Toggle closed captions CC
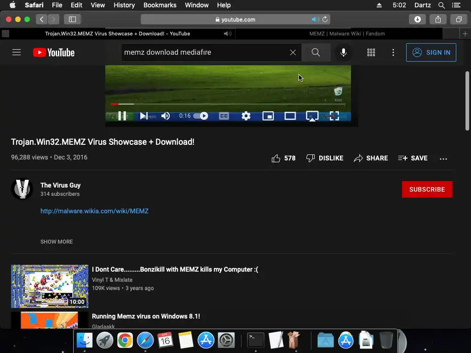The width and height of the screenshot is (471, 353). pos(224,116)
